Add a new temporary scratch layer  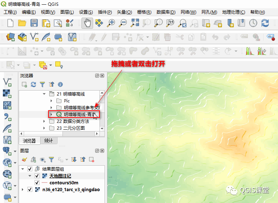coord(58,37)
